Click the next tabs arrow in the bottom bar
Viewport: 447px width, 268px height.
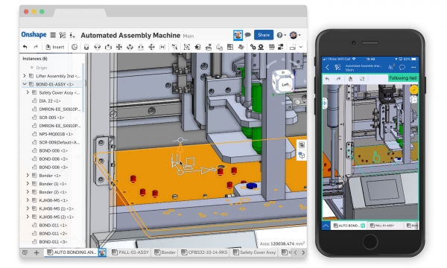pyautogui.click(x=303, y=252)
